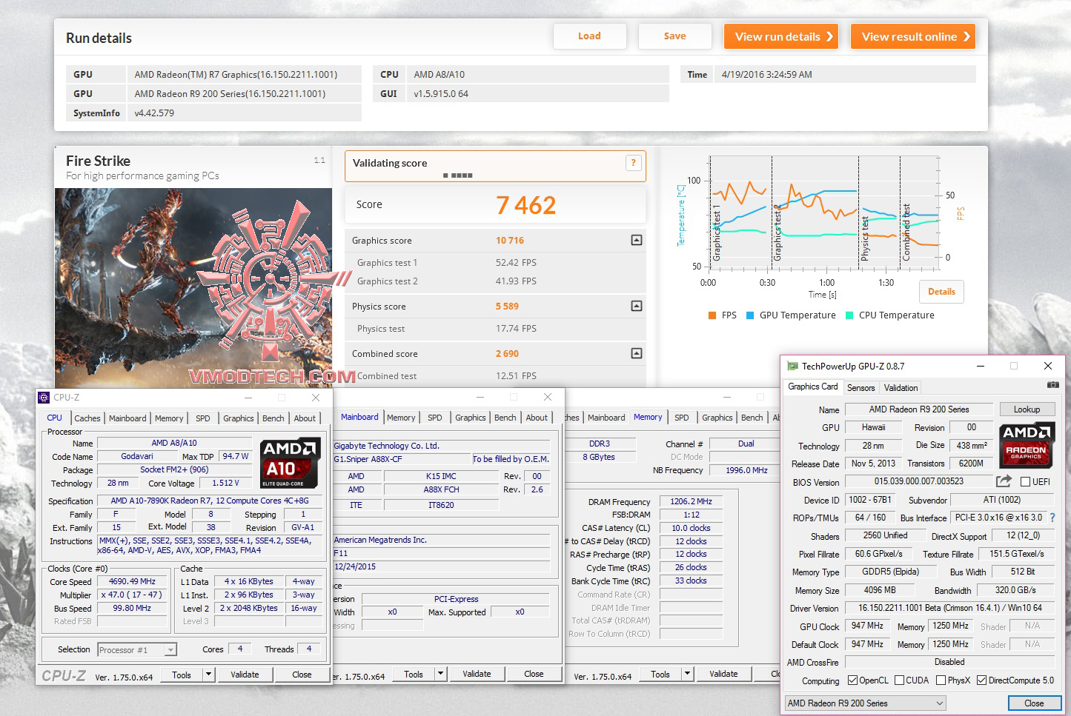Open the Sensors tab in GPU-Z

861,388
